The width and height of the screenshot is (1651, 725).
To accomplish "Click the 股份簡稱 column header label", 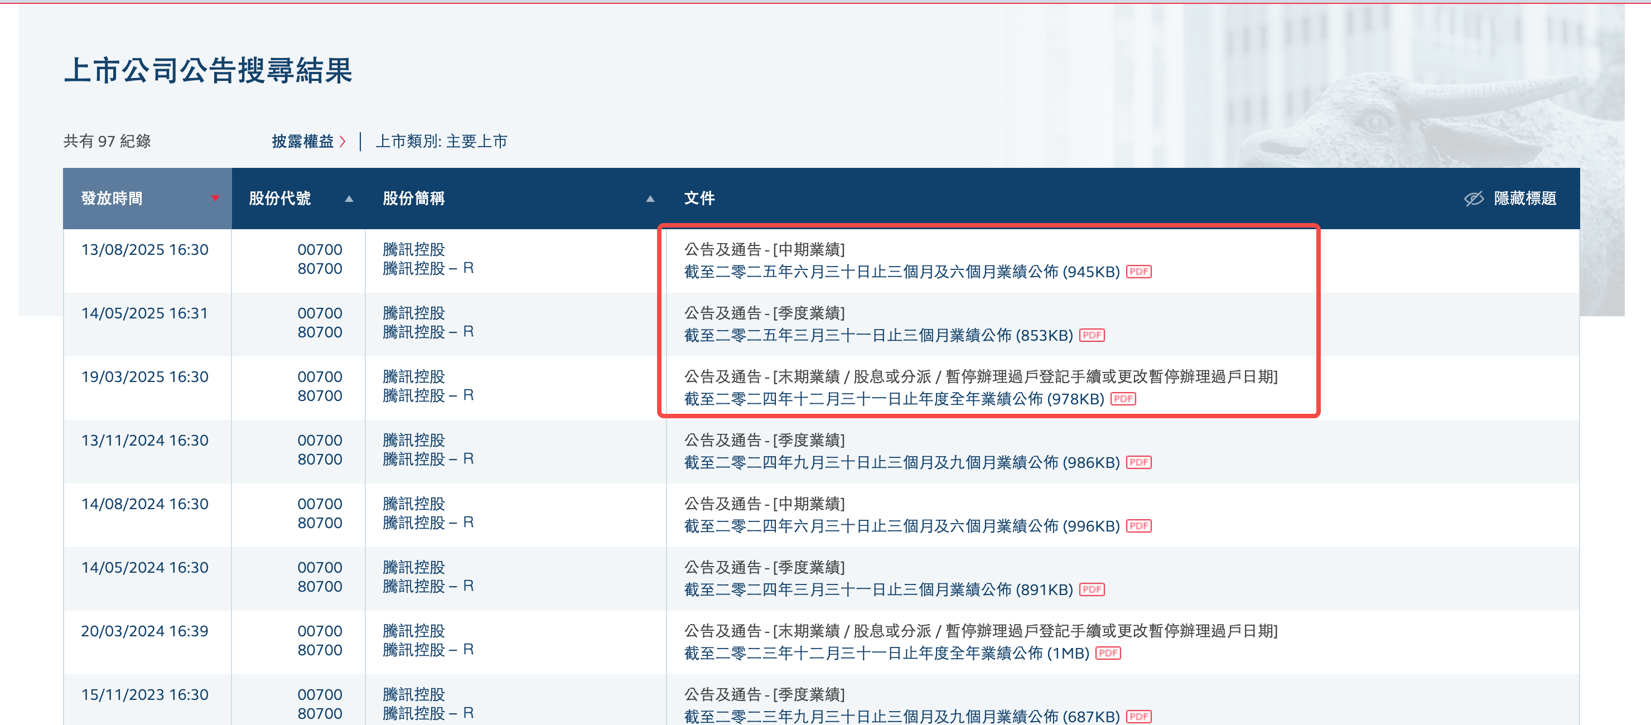I will [x=413, y=199].
